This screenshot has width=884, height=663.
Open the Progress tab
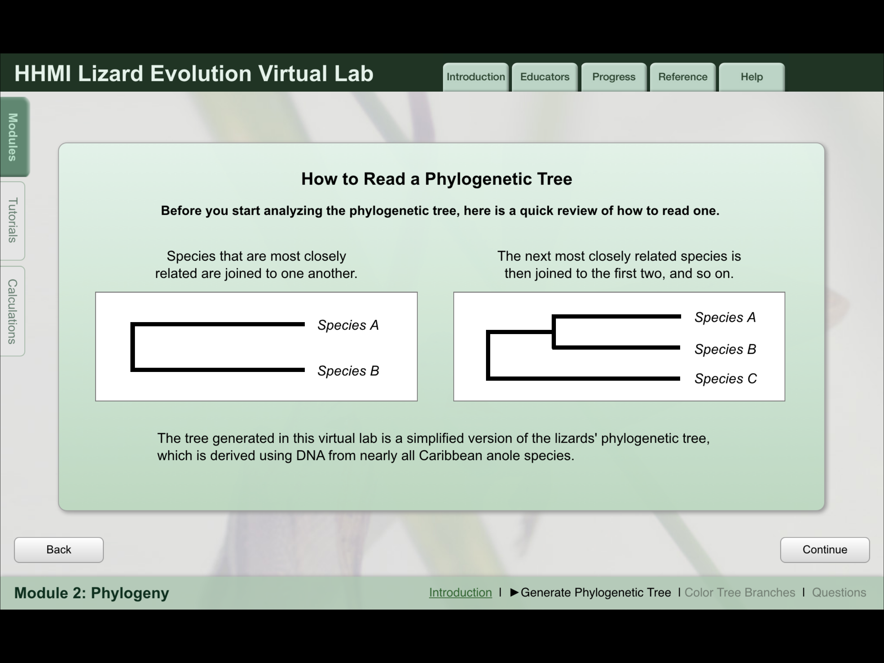613,77
